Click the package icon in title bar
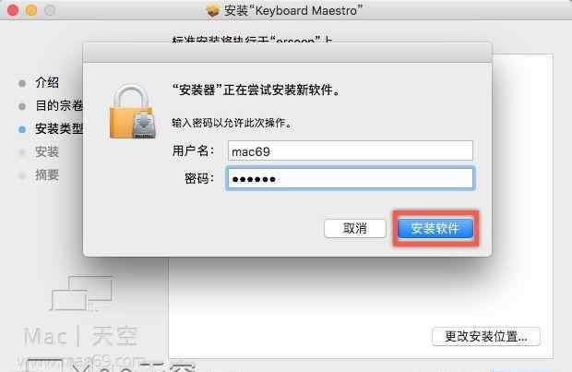The height and width of the screenshot is (372, 572). (212, 10)
